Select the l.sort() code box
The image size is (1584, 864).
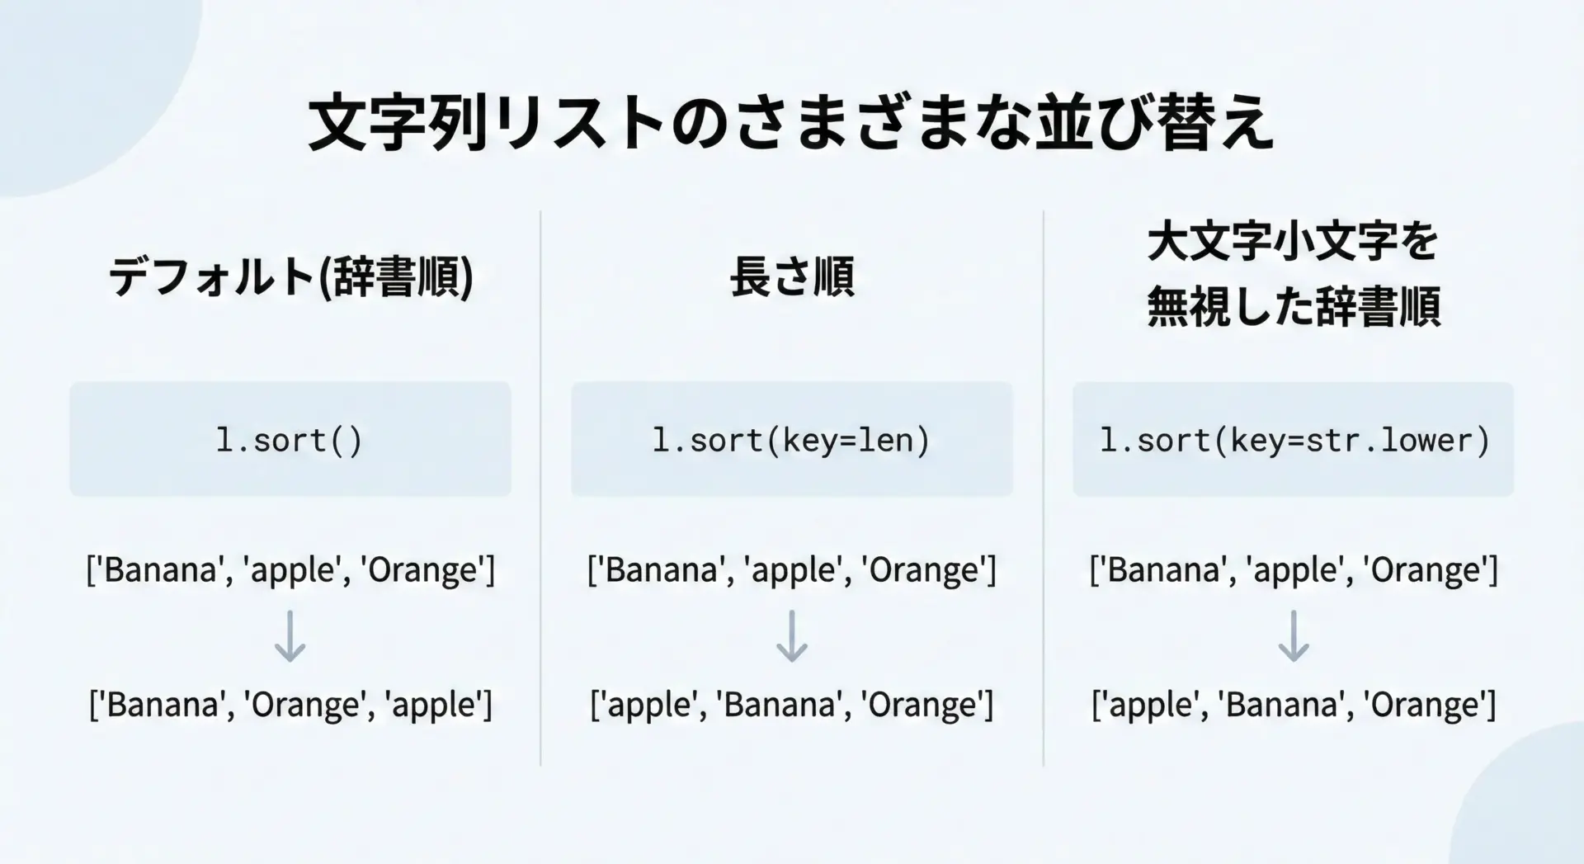click(x=290, y=439)
